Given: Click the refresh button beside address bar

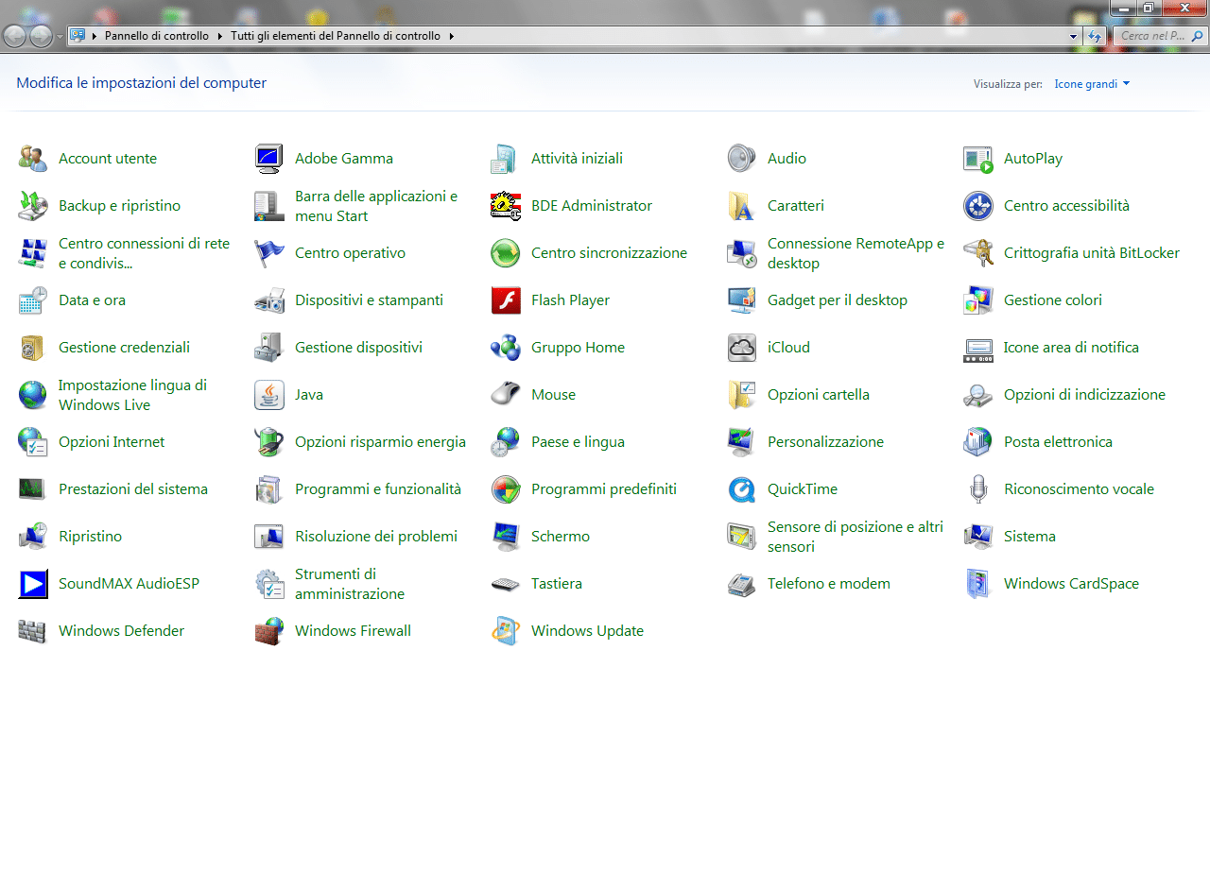Looking at the screenshot, I should pos(1096,36).
